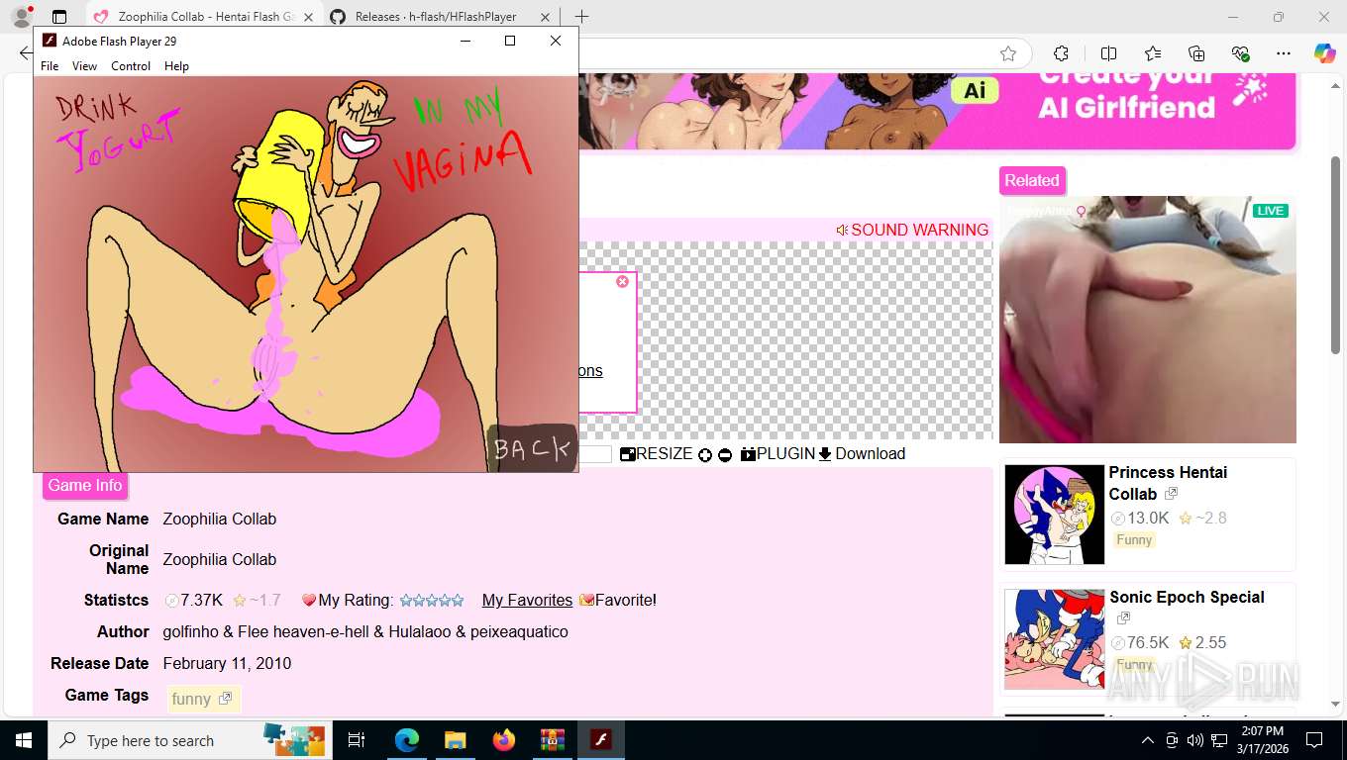Click the plus enlarge icon beside RESIZE

pos(705,455)
